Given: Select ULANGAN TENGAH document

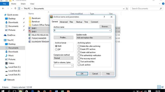Looking at the screenshot, I should coord(40,42).
